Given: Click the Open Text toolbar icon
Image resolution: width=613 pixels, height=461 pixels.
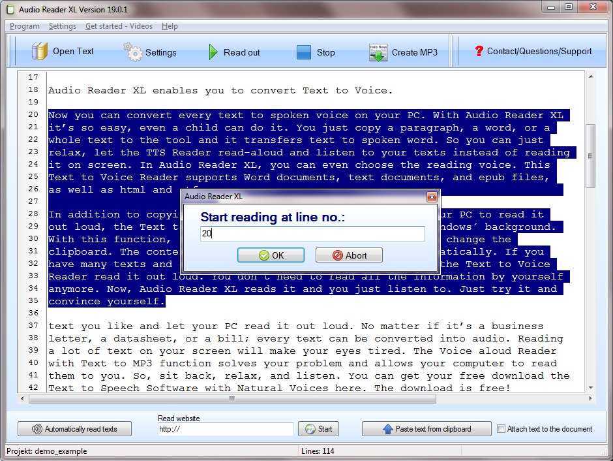Looking at the screenshot, I should click(40, 51).
